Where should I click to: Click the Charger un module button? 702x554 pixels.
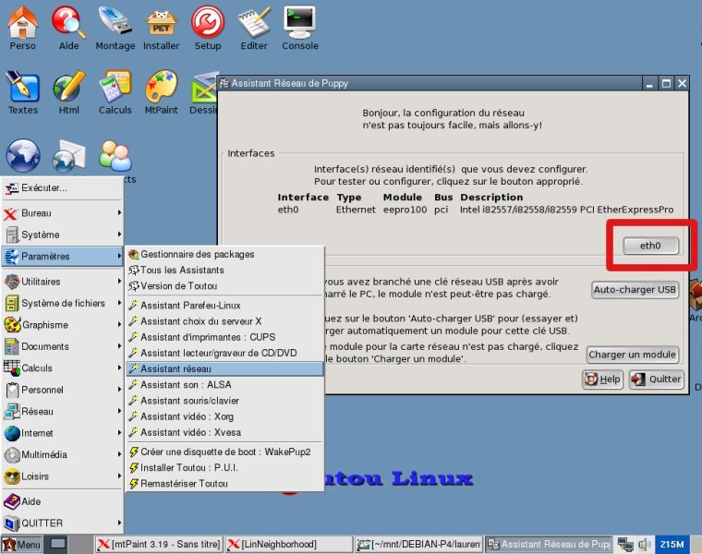[633, 355]
